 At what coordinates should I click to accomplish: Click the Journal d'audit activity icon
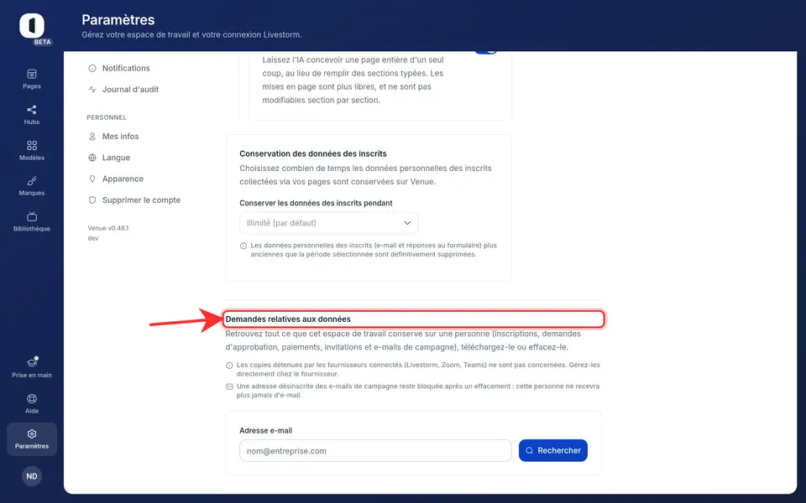point(92,90)
